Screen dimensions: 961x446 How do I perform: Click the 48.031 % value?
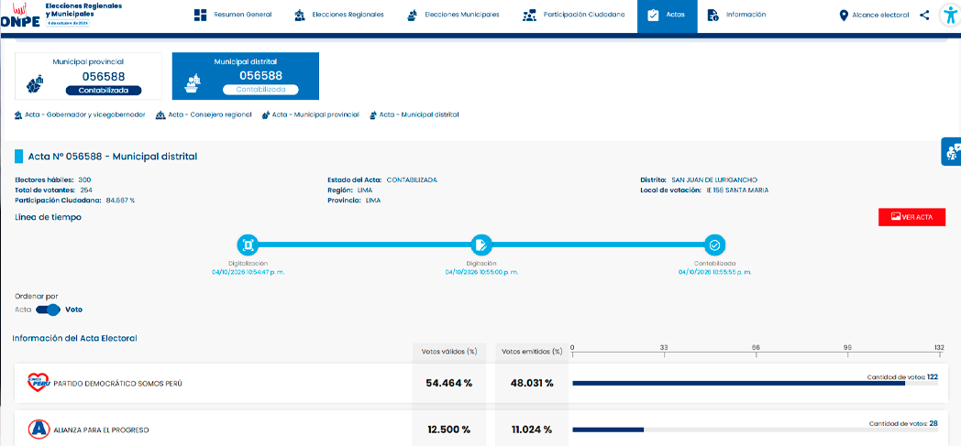click(x=532, y=383)
